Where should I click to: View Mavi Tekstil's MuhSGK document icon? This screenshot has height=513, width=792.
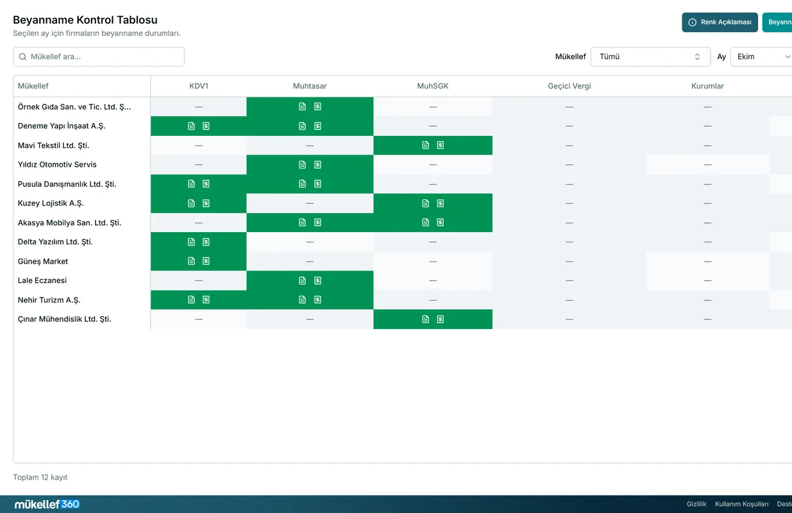pyautogui.click(x=426, y=146)
